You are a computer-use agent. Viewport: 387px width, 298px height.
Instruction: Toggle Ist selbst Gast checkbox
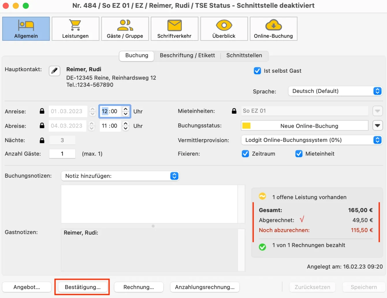coord(257,71)
